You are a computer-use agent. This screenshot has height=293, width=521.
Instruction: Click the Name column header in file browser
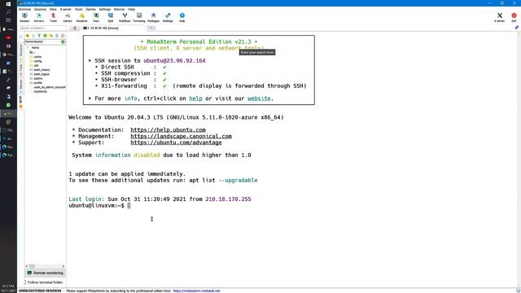[35, 47]
